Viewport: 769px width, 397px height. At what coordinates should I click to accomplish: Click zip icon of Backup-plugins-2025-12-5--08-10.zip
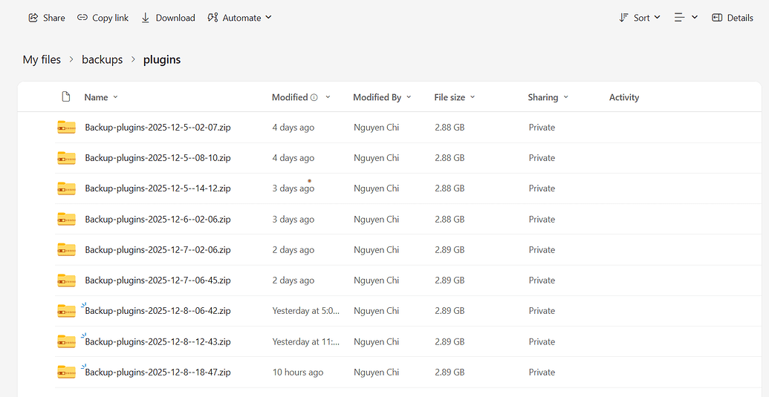pyautogui.click(x=66, y=157)
